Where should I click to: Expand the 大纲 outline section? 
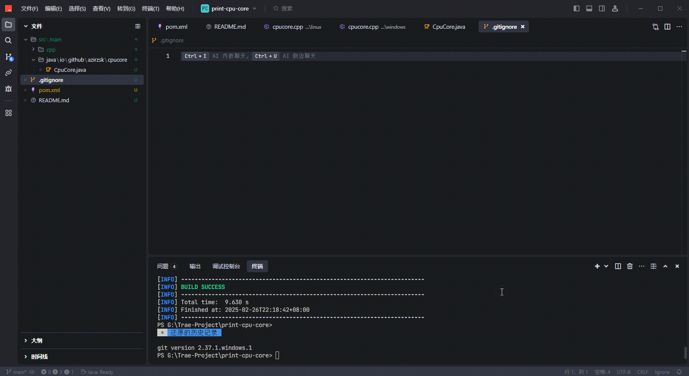pyautogui.click(x=82, y=341)
